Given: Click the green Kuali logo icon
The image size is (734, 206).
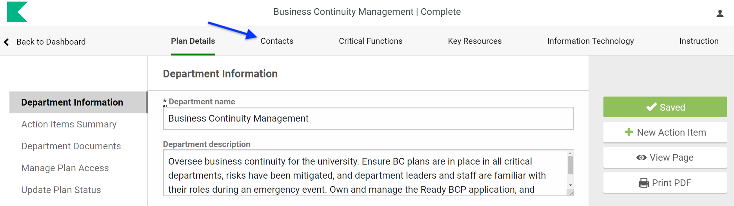Looking at the screenshot, I should [17, 12].
